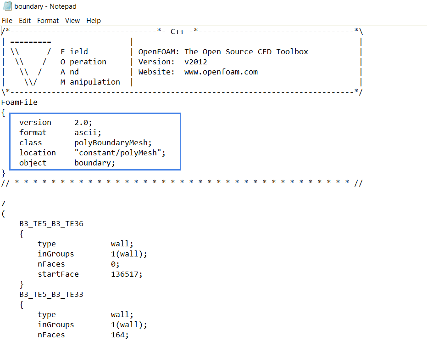Place cursor on the polyBoundaryMesh class value
The width and height of the screenshot is (427, 341).
(x=113, y=143)
